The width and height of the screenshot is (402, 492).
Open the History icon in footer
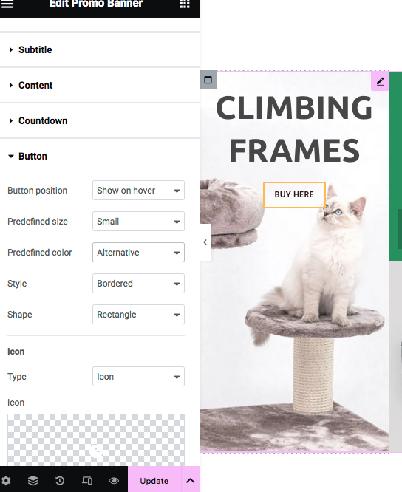tap(60, 481)
